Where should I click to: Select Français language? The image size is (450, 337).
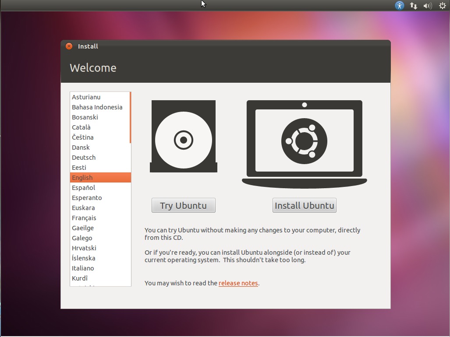pyautogui.click(x=100, y=218)
